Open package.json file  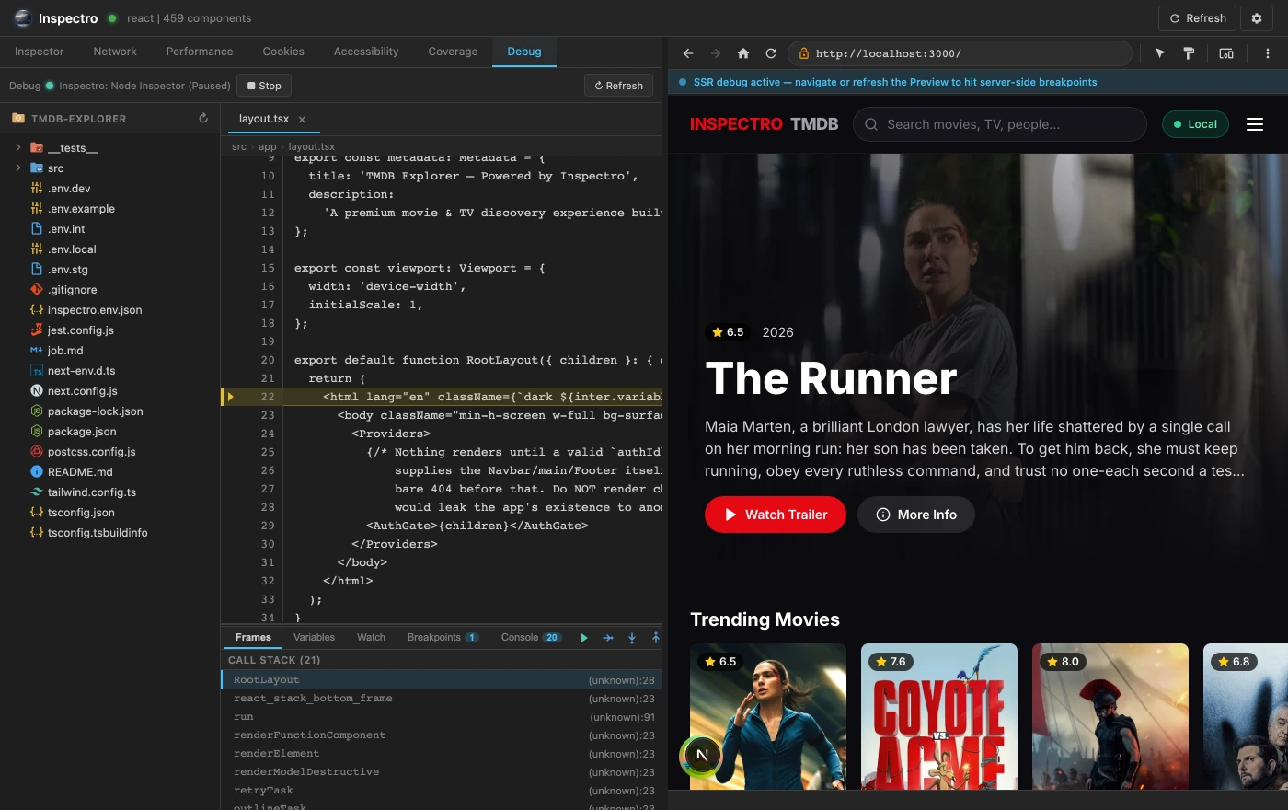[109, 431]
